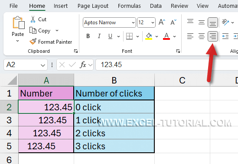Set Middle Align for cell
This screenshot has width=238, height=164.
point(202,22)
